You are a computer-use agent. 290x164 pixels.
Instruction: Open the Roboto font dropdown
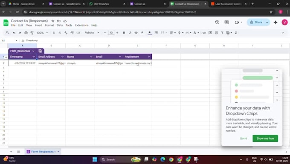(92, 33)
